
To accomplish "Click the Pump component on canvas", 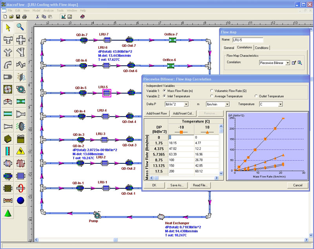I will (x=97, y=215).
